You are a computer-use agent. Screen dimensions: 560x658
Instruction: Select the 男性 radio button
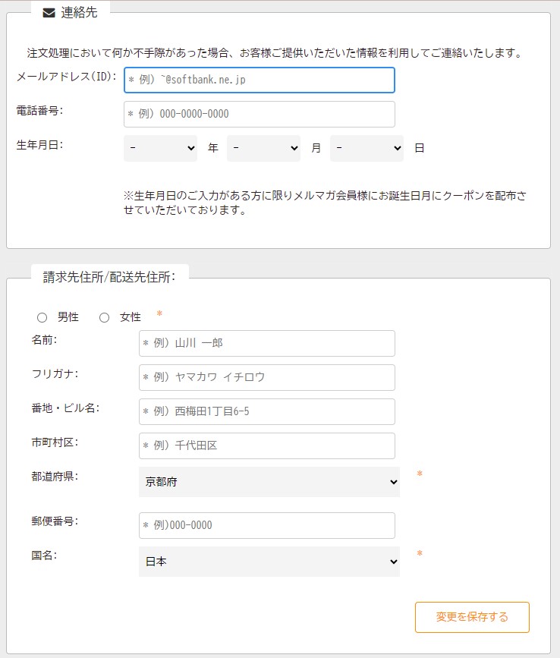click(x=42, y=317)
